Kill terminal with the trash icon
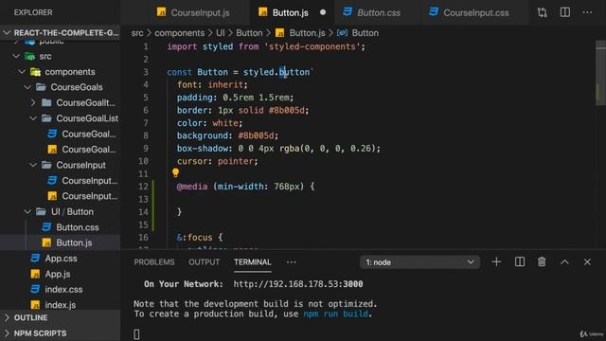 542,261
